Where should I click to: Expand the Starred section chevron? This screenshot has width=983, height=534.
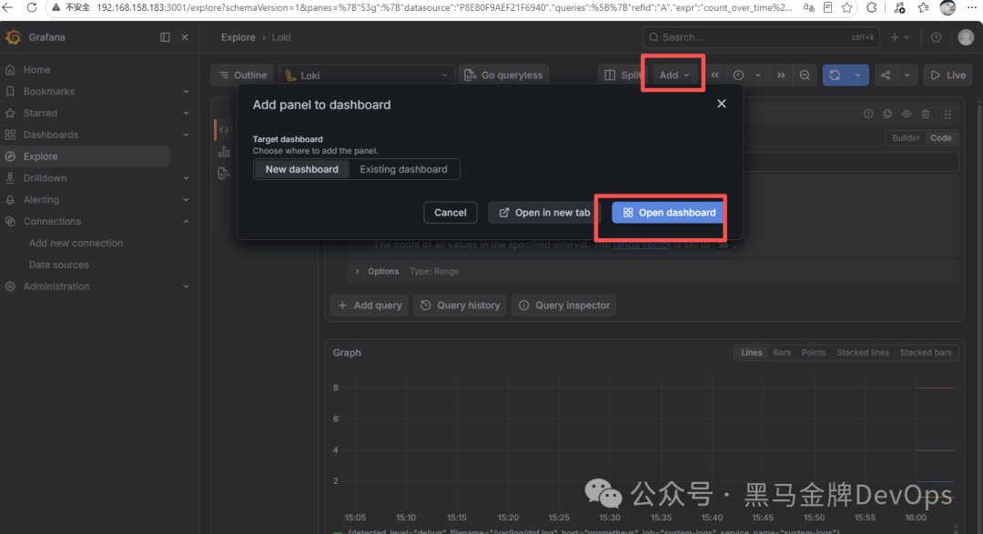187,113
